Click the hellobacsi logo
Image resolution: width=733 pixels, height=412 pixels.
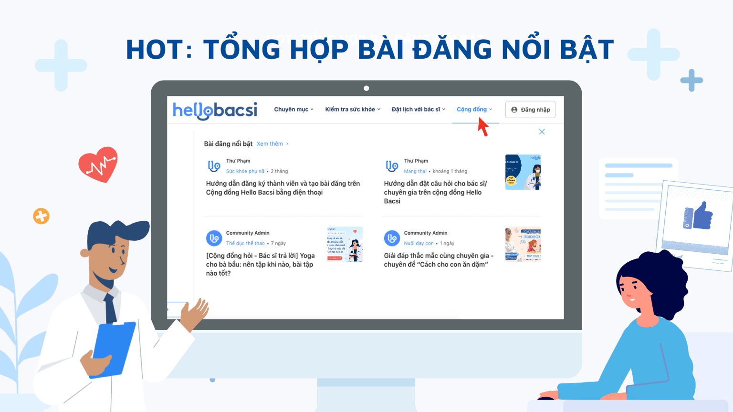coord(215,110)
